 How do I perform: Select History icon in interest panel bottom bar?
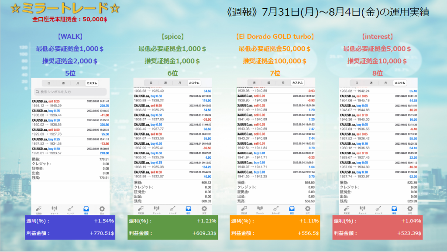(x=394, y=209)
